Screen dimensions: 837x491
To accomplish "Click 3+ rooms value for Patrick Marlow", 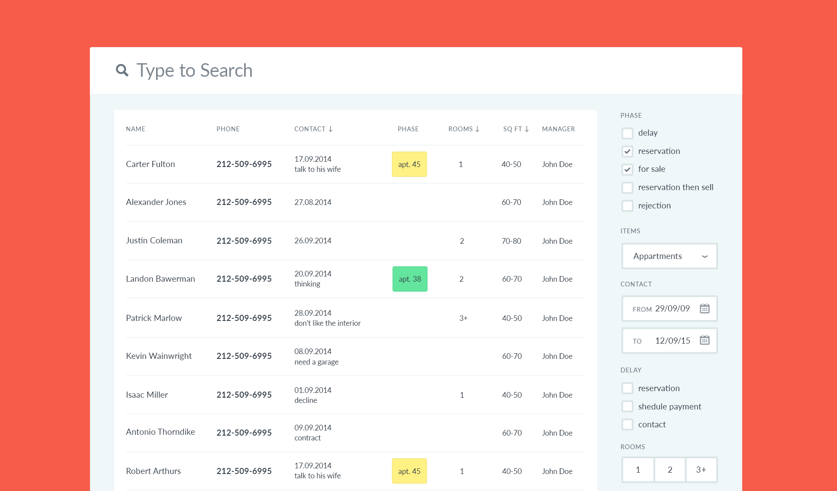I will click(x=463, y=318).
